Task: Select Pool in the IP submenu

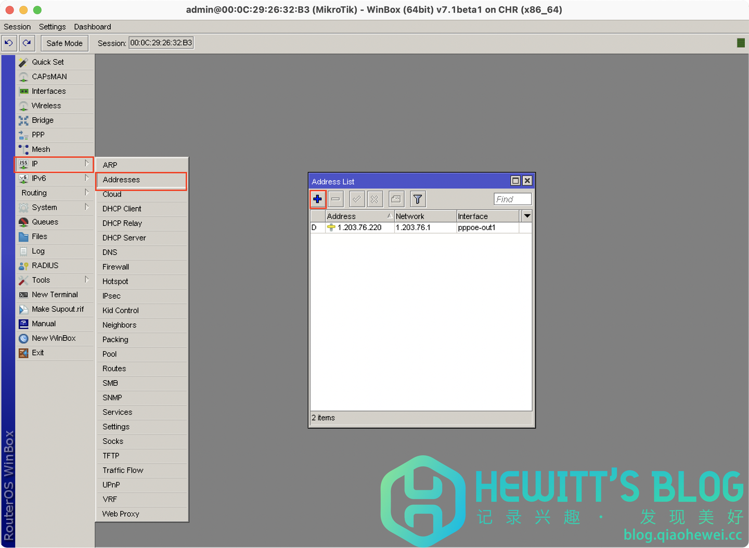Action: pos(141,354)
